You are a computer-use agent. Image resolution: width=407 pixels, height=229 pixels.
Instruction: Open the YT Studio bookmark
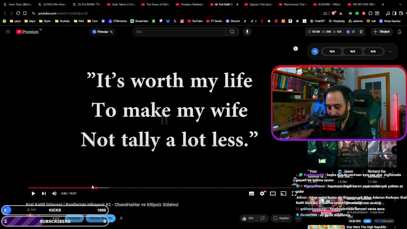214,21
